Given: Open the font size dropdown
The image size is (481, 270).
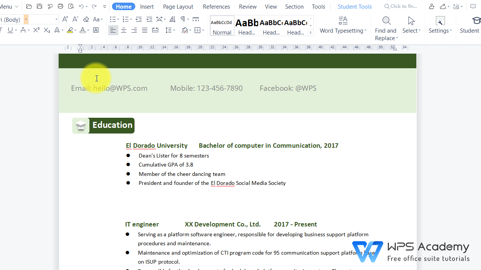Looking at the screenshot, I should tap(56, 19).
